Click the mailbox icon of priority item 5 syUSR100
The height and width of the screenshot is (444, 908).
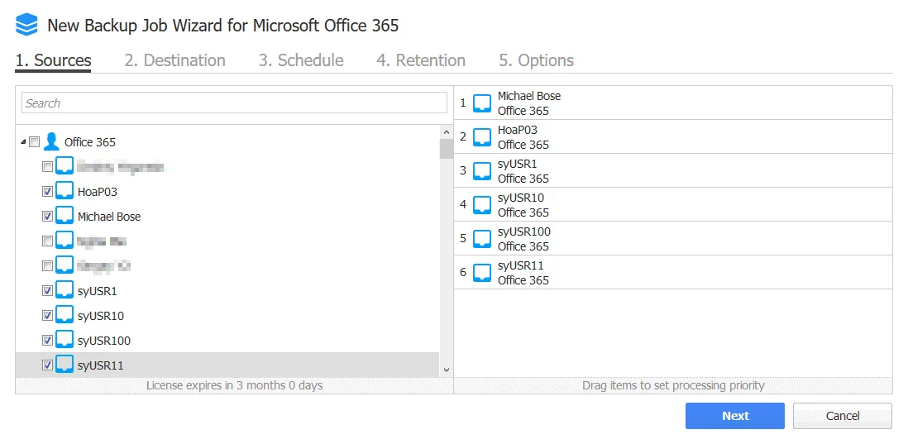[x=482, y=238]
